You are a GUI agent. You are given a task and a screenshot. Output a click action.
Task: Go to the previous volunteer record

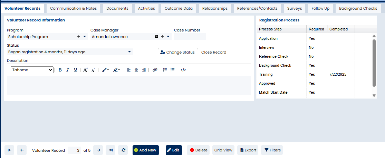click(22, 150)
